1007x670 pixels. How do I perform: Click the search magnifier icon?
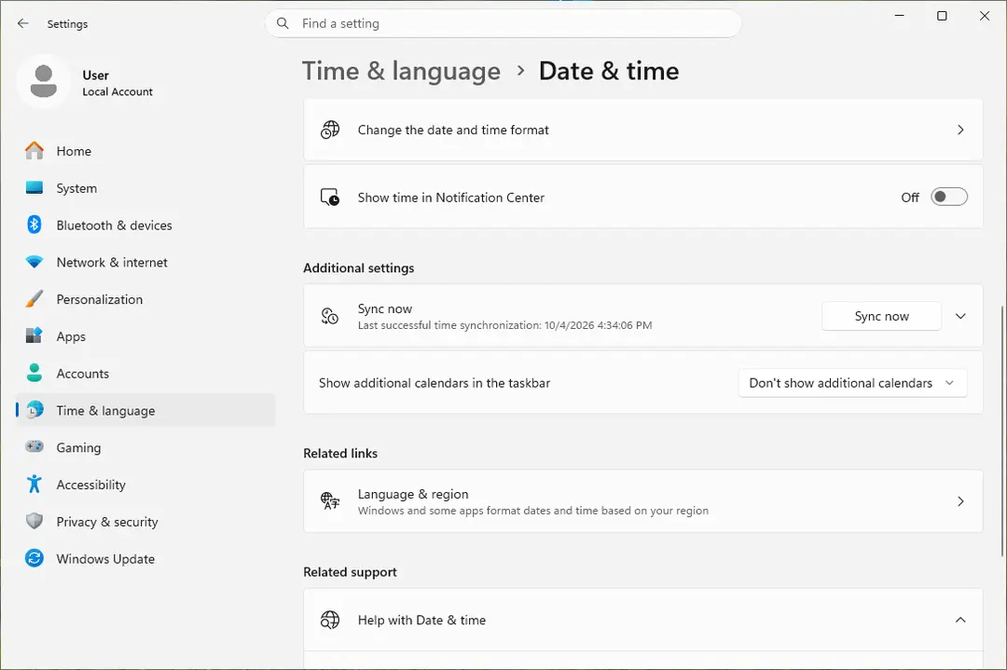[x=283, y=23]
